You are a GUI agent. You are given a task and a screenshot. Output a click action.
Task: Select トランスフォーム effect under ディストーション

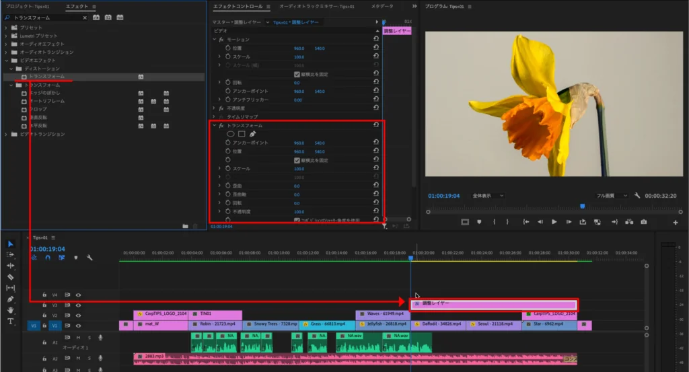(47, 77)
